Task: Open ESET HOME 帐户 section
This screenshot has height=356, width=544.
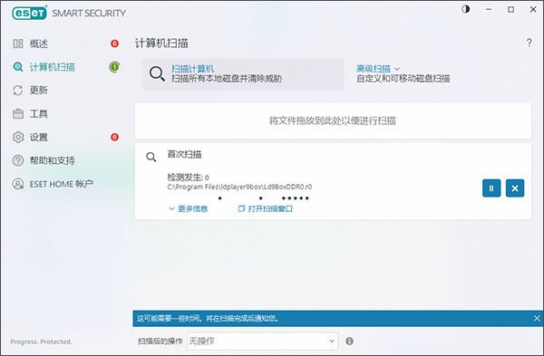Action: (x=62, y=184)
